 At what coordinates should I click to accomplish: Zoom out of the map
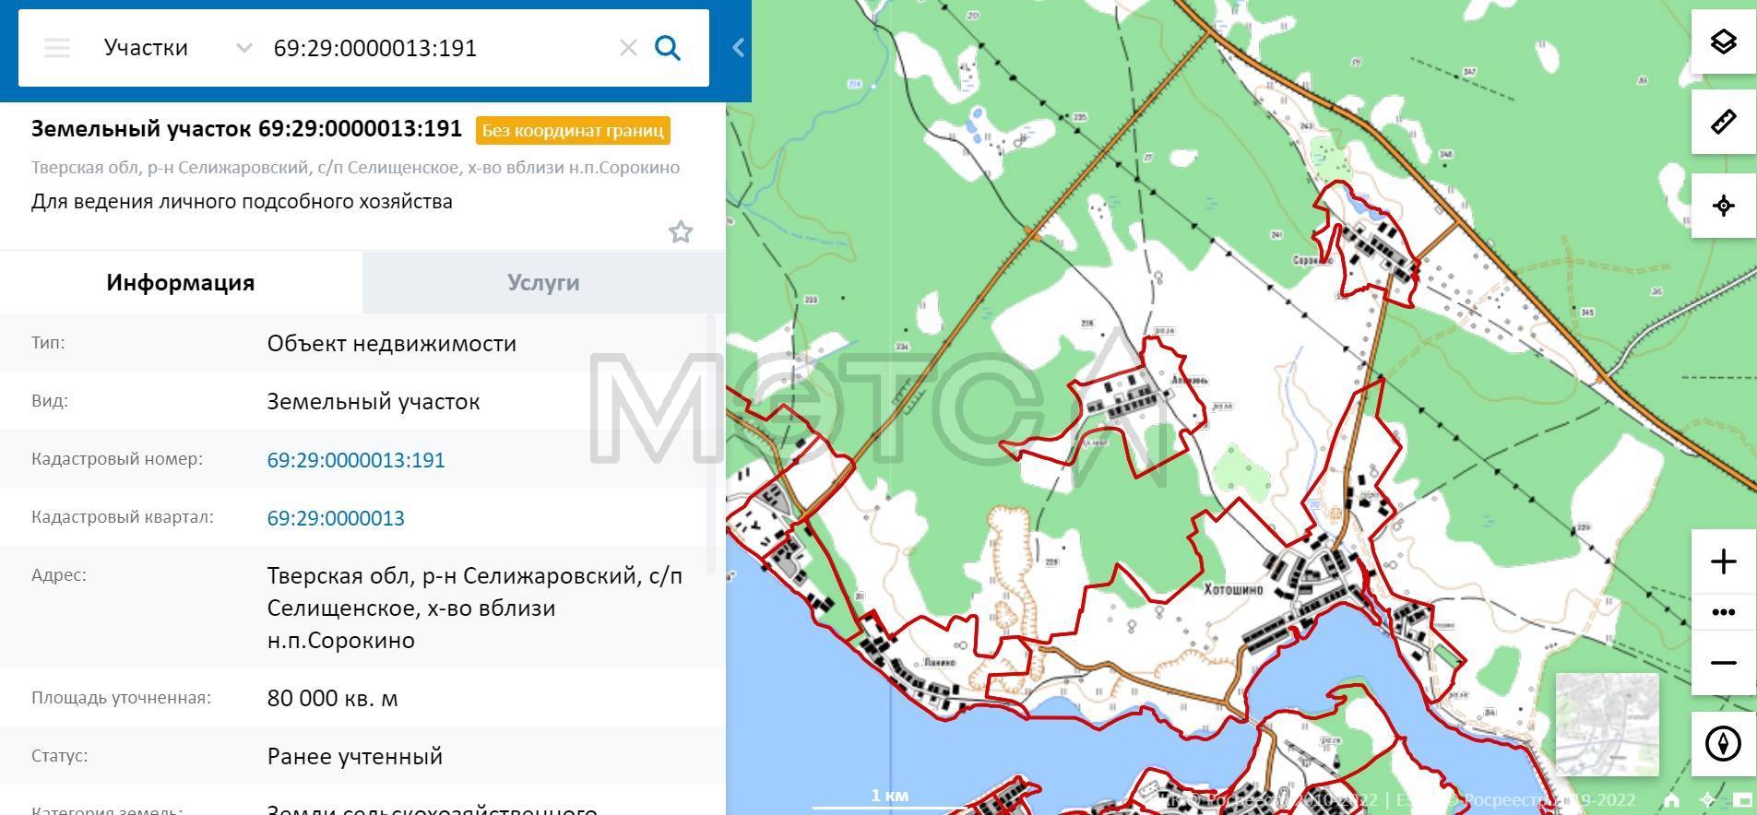(x=1723, y=663)
